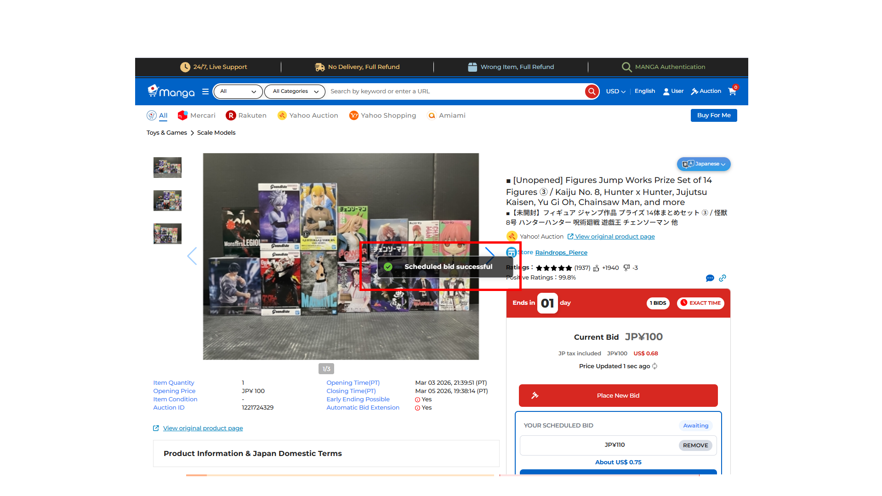Open the shopping cart icon

[x=732, y=91]
